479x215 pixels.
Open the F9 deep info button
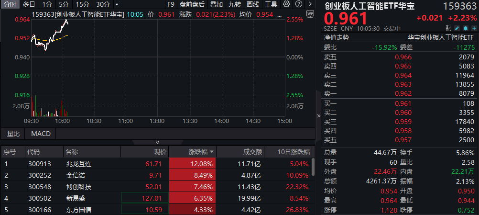coord(171,4)
